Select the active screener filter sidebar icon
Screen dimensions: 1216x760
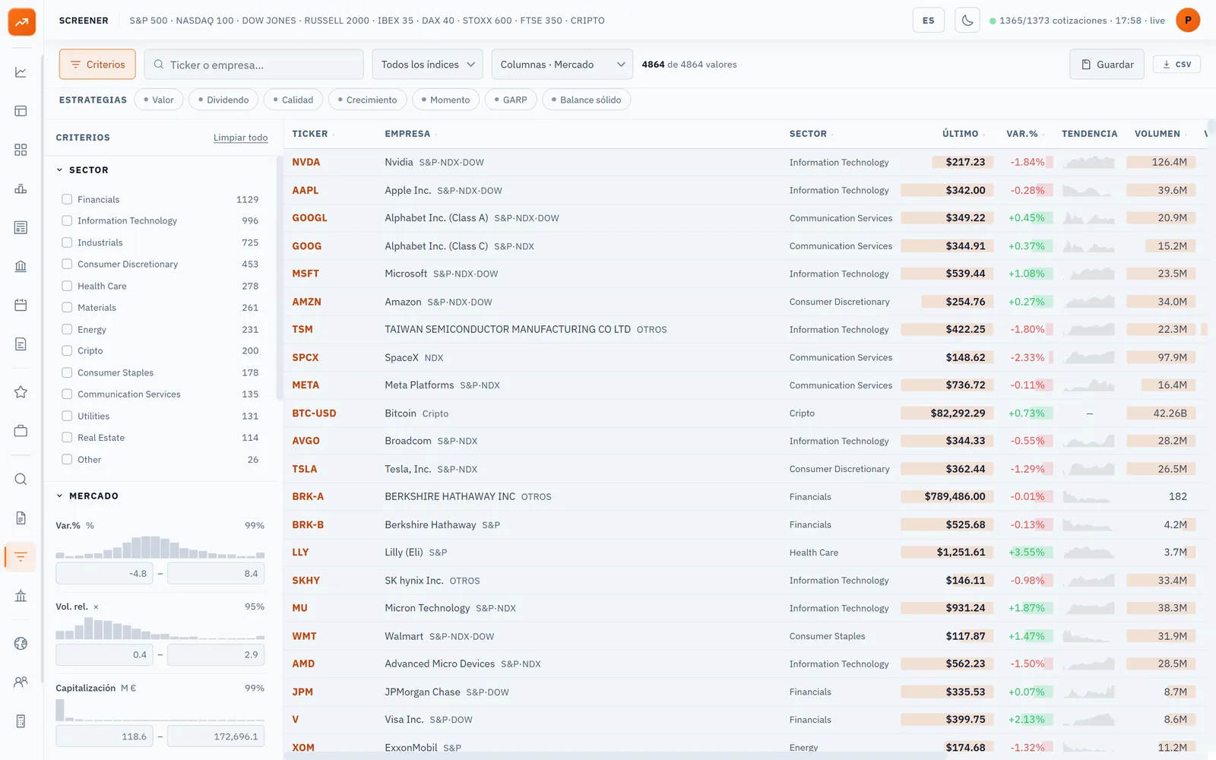click(x=21, y=557)
